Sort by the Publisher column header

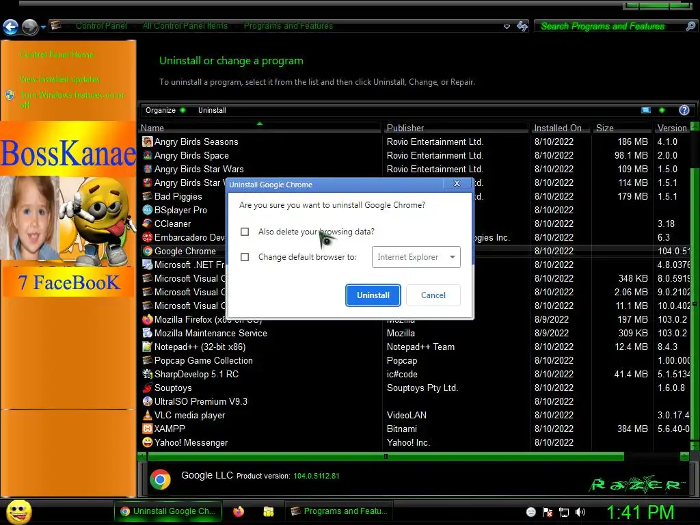pyautogui.click(x=455, y=128)
